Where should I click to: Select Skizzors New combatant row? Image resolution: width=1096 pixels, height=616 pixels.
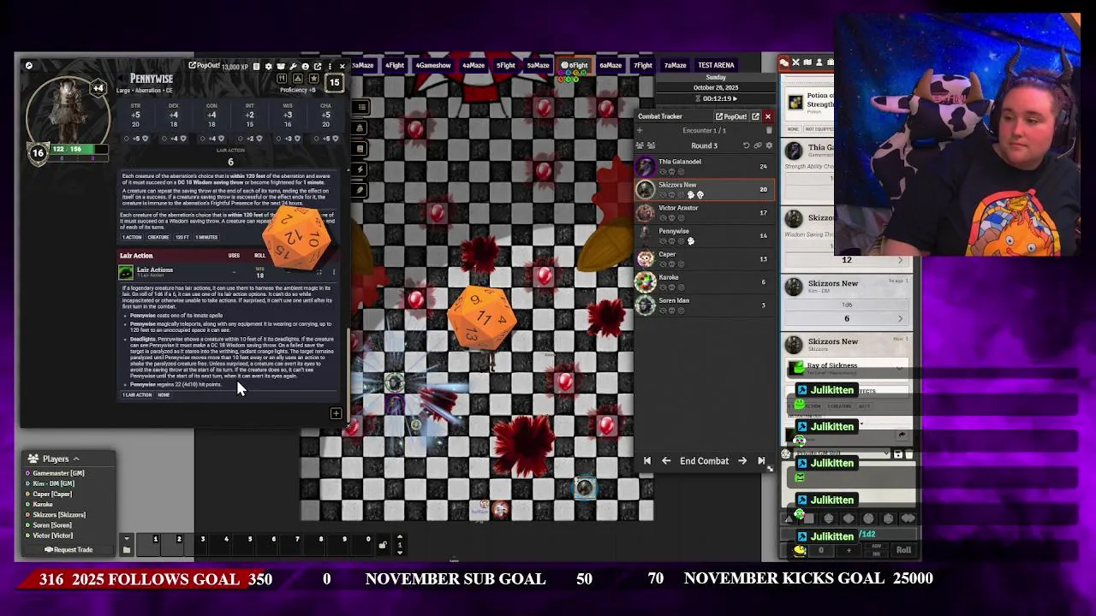[x=705, y=189]
